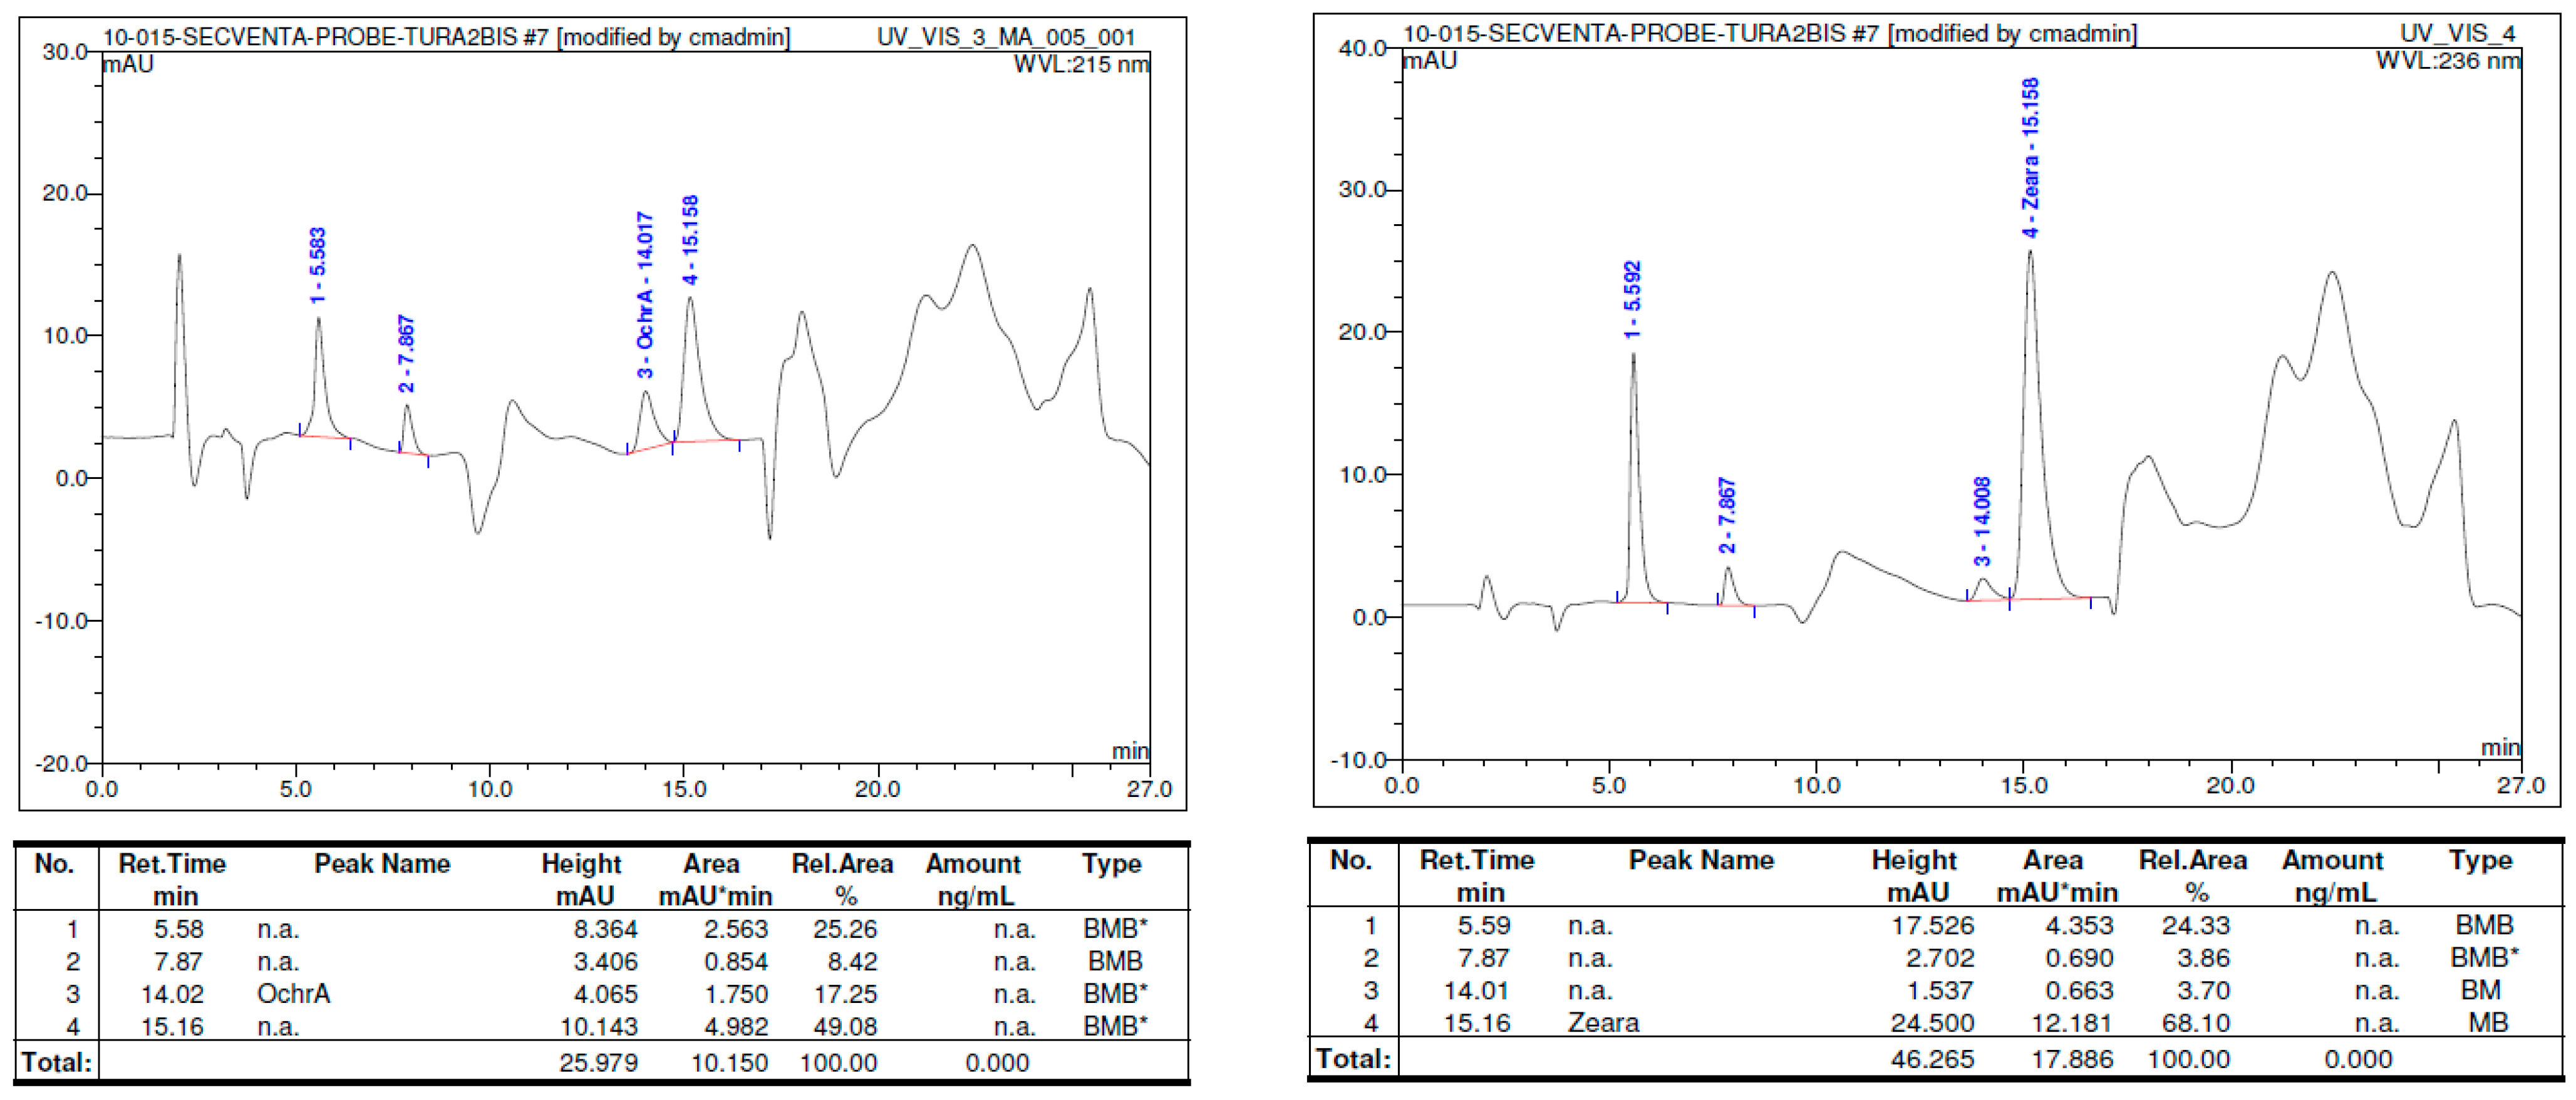Click the 30.0 mAU y-axis label
The image size is (2576, 1100).
click(x=65, y=52)
